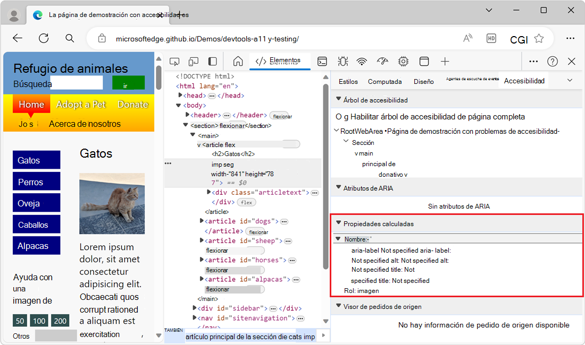Screen dimensions: 585x345
Task: Click the Perros sidebar link
Action: tap(36, 182)
